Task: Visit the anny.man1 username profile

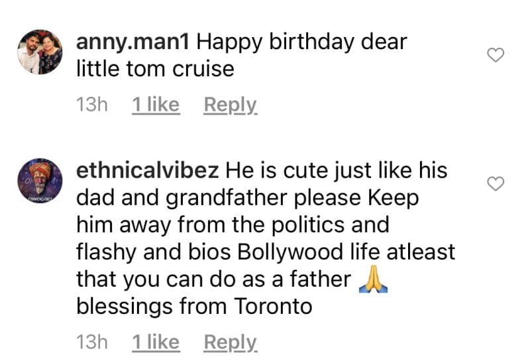Action: point(132,42)
